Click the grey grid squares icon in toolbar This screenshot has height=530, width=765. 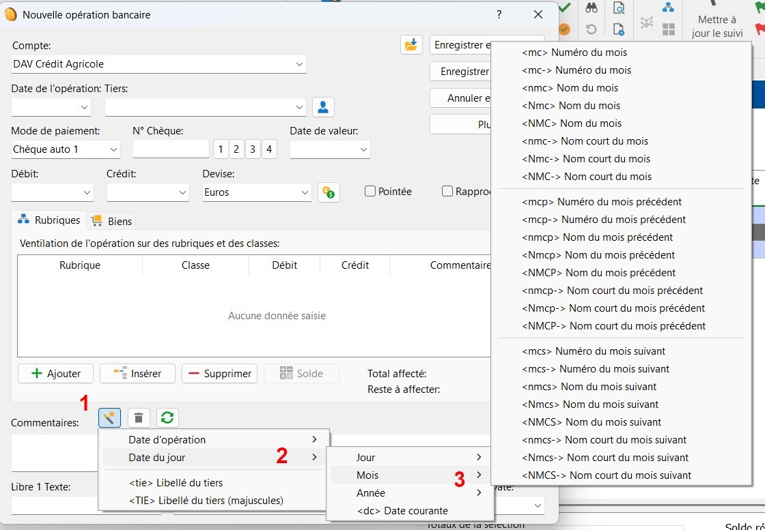coord(669,29)
